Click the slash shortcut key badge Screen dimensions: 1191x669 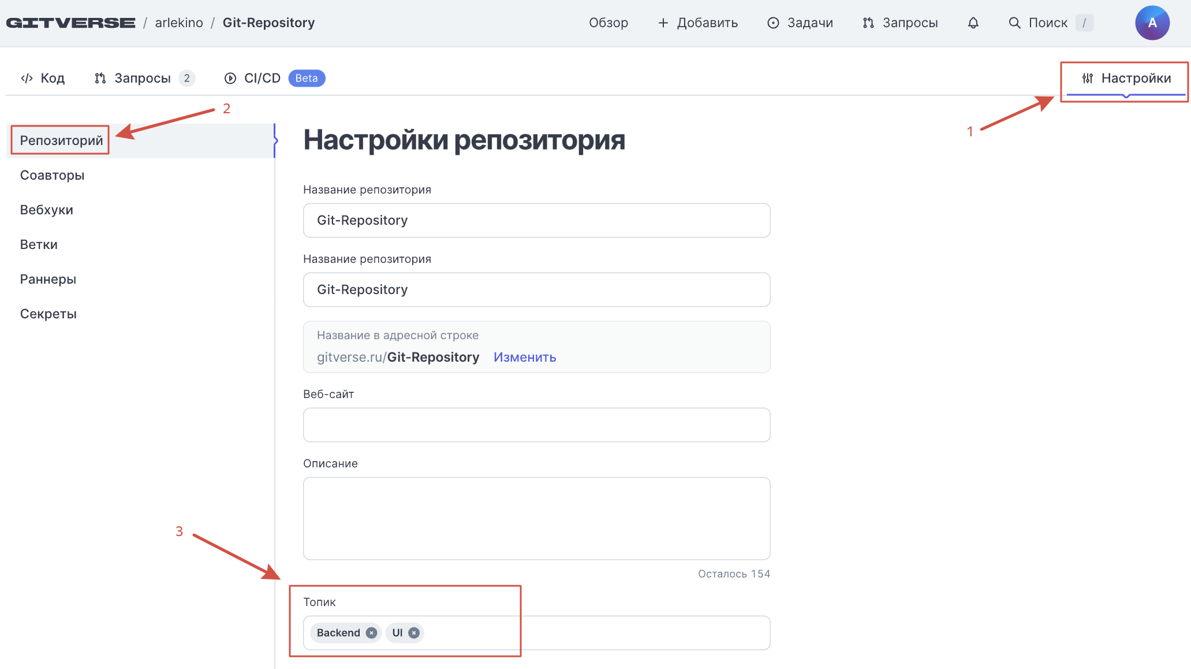coord(1084,23)
